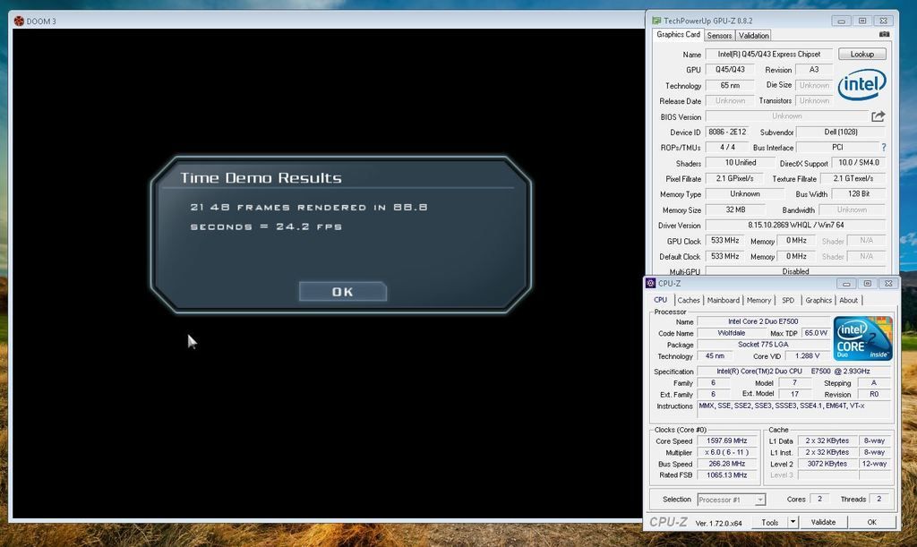Viewport: 917px width, 547px height.
Task: Click the Bus Interface question mark in GPU-Z
Action: (x=883, y=147)
